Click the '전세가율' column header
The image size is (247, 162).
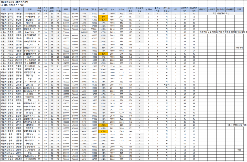[84, 9]
